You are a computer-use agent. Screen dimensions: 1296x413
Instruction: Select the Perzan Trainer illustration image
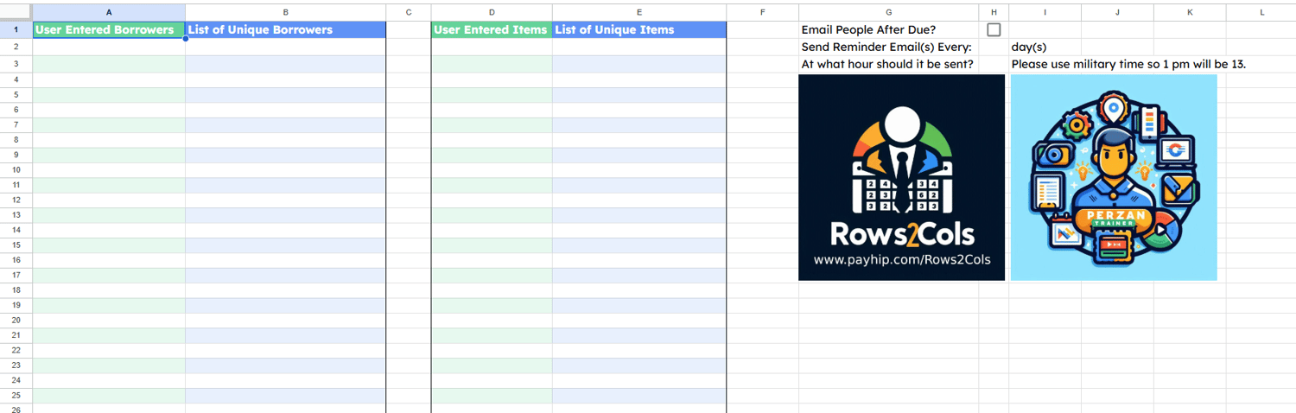pos(1114,177)
